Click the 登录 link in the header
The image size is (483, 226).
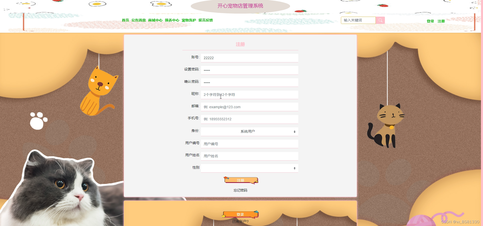click(x=430, y=21)
